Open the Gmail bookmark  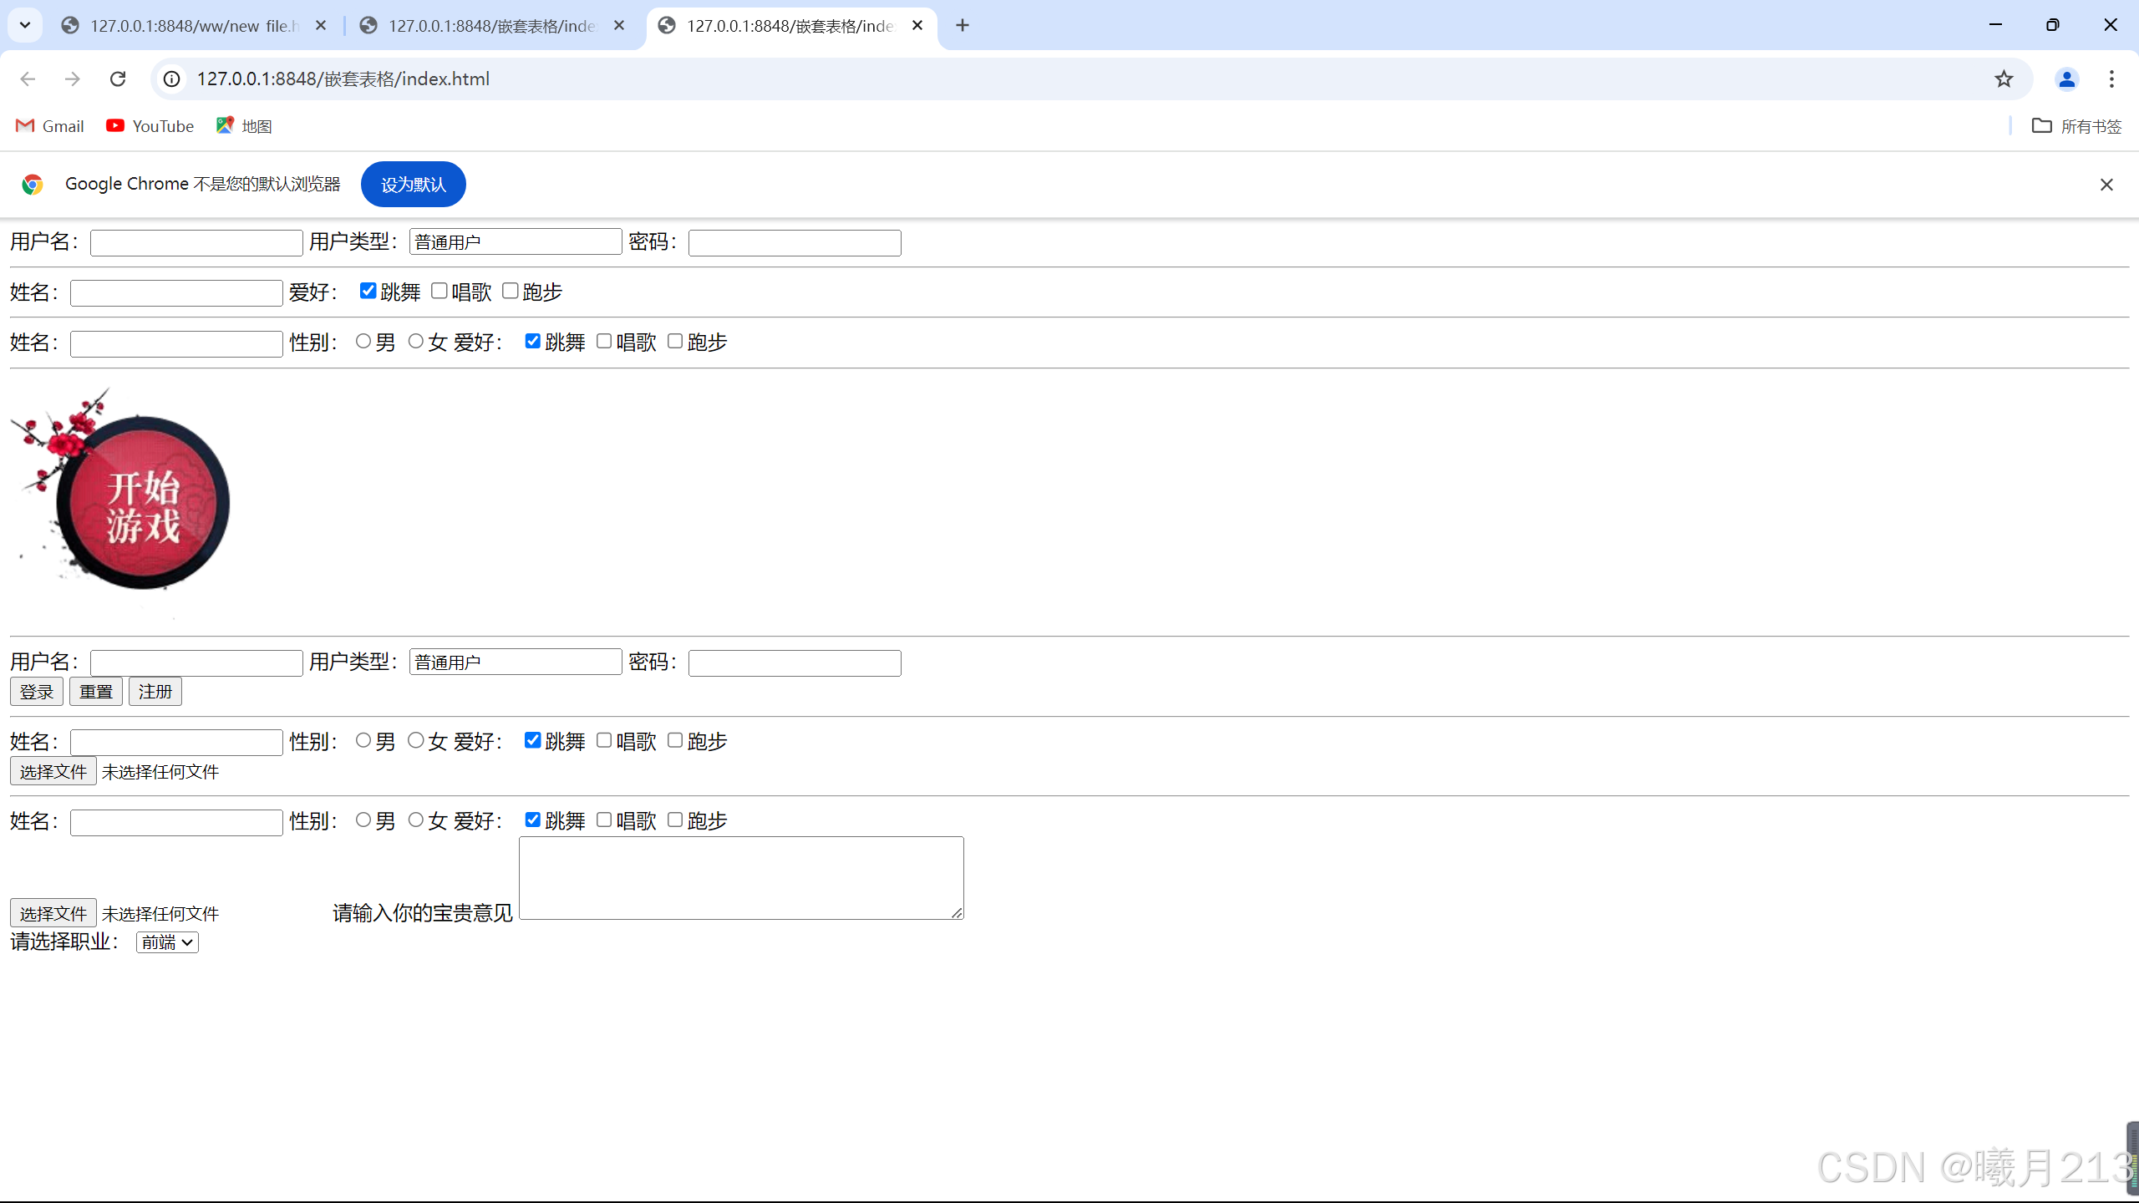(x=50, y=126)
